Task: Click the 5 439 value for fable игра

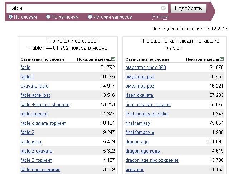Action: pos(109,141)
